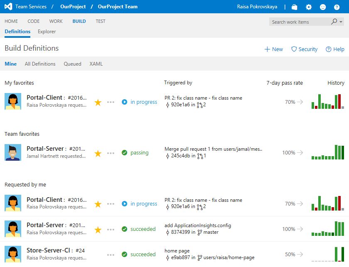Viewport: 349px width, 267px height.
Task: Toggle the star on Jamal Hartnett's Portal-Server
Action: click(98, 153)
